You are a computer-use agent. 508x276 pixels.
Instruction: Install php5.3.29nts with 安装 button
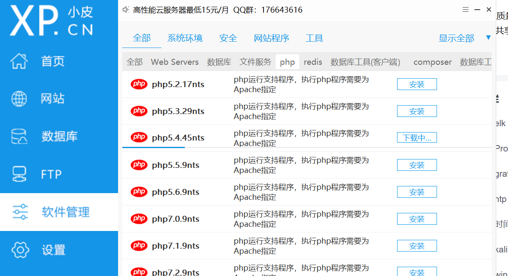[x=417, y=111]
